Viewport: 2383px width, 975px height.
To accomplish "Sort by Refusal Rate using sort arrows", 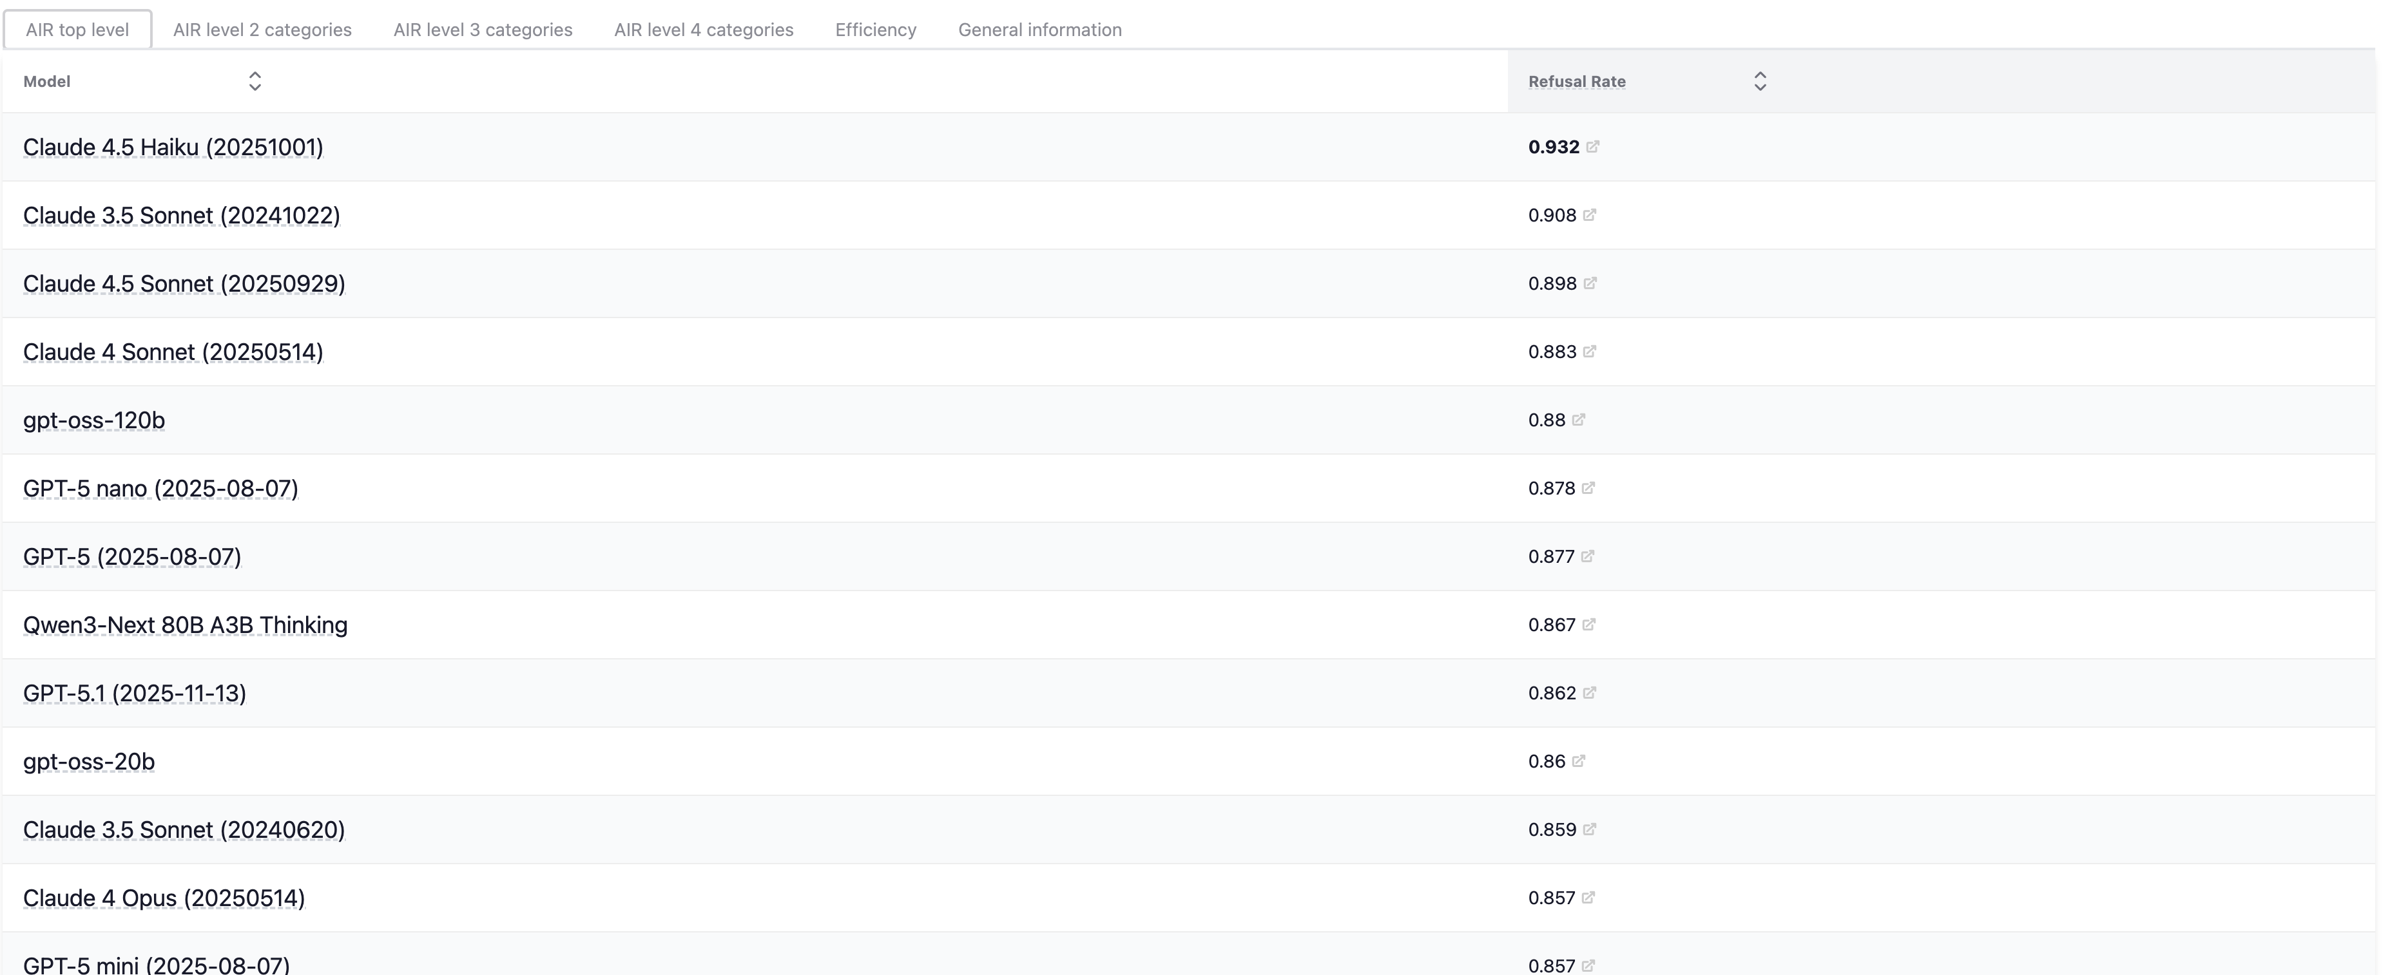I will tap(1759, 81).
